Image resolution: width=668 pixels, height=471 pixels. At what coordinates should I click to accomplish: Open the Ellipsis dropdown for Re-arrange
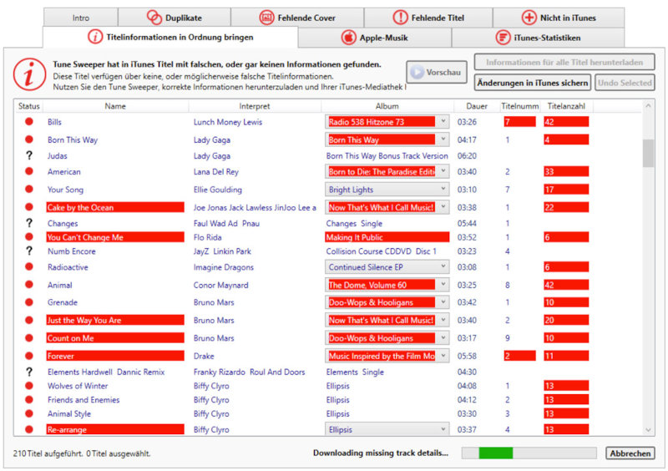[443, 429]
